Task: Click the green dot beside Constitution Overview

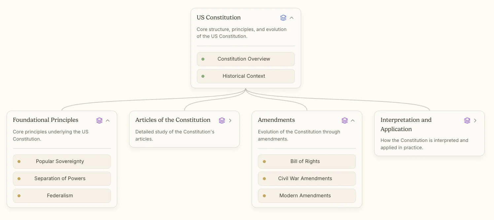Action: tap(203, 59)
